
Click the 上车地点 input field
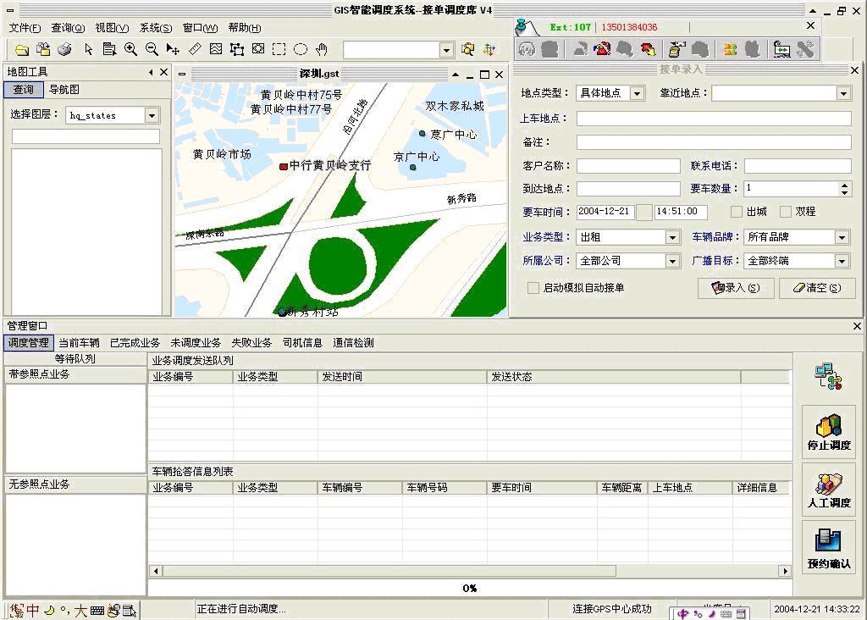click(x=714, y=119)
